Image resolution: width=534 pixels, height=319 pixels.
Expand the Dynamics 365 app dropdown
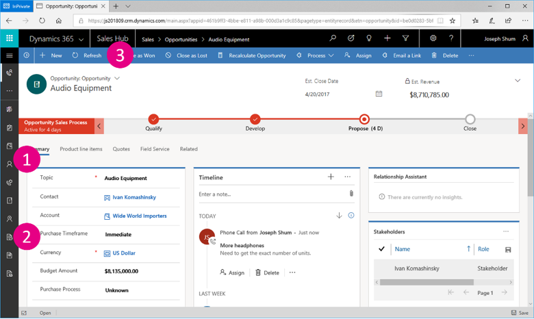point(81,39)
